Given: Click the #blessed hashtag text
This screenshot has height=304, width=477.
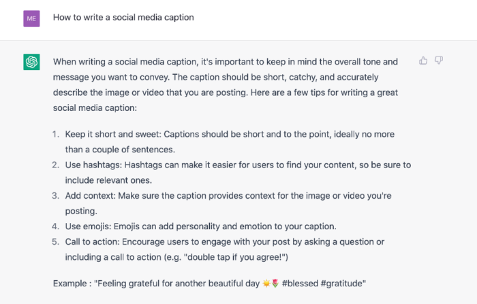Looking at the screenshot, I should (x=300, y=284).
